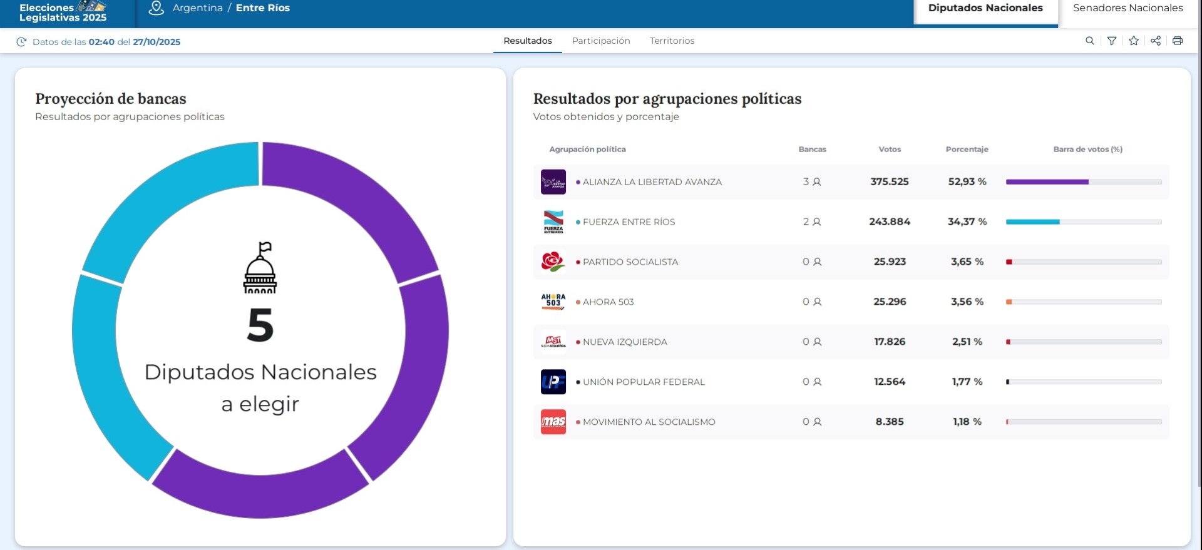
Task: Click the share icon
Action: (x=1156, y=41)
